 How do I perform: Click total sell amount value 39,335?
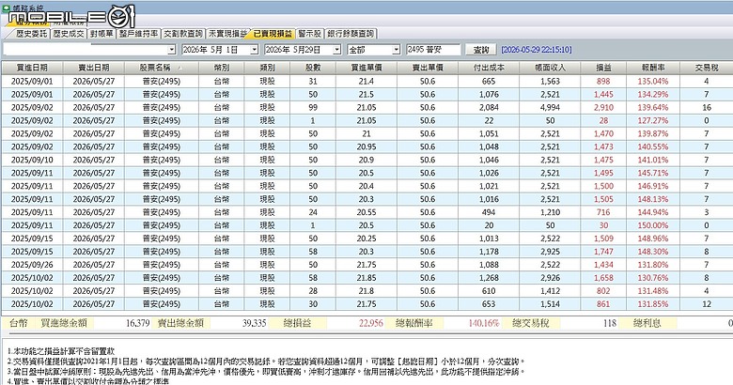pyautogui.click(x=255, y=323)
